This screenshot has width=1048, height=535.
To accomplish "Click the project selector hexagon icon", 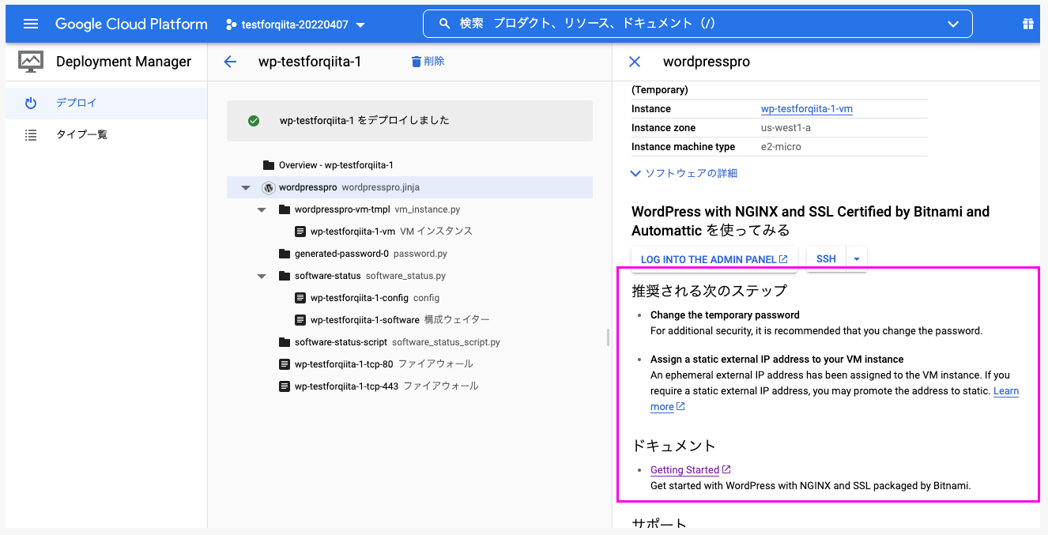I will (231, 24).
